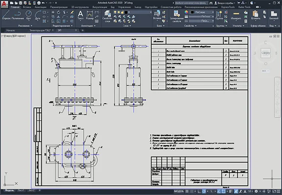The image size is (282, 195).
Task: Select the Отрезок (Line) tool
Action: click(x=6, y=15)
